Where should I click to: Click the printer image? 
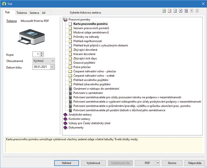click(31, 37)
